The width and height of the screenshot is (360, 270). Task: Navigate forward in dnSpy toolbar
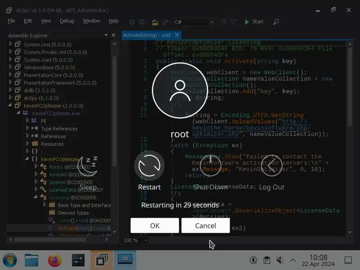[x=142, y=22]
